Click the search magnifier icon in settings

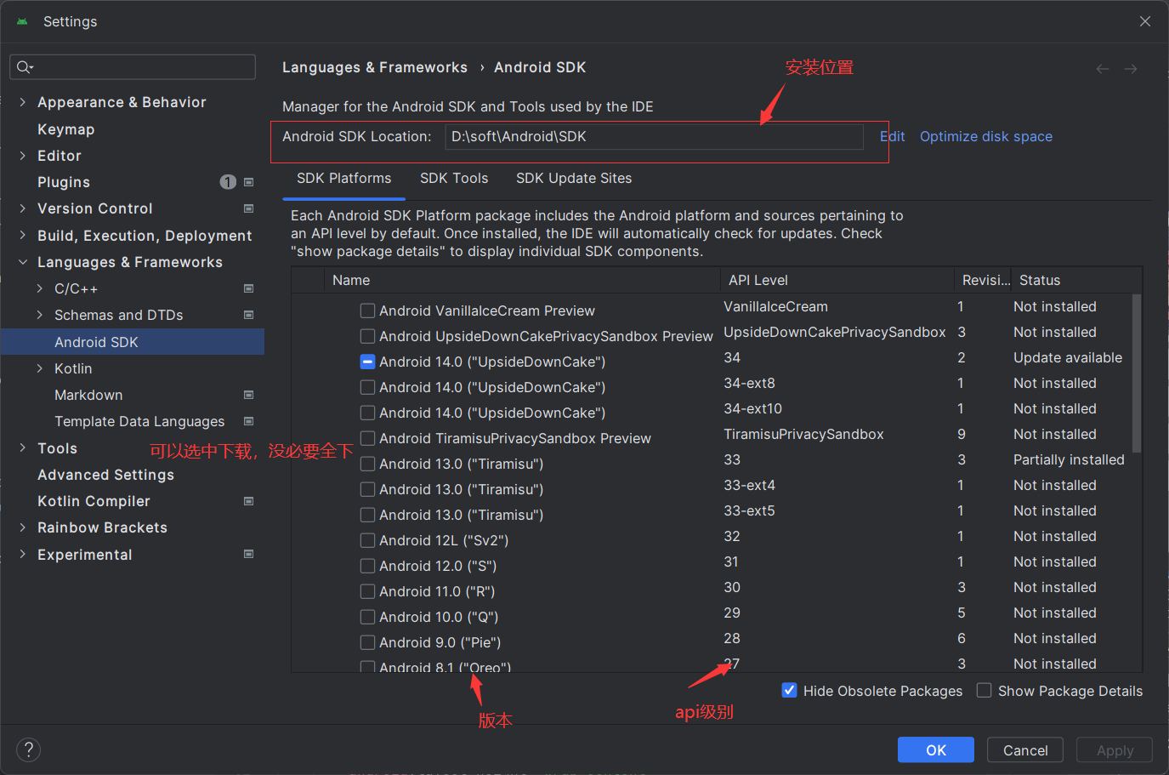(x=24, y=67)
